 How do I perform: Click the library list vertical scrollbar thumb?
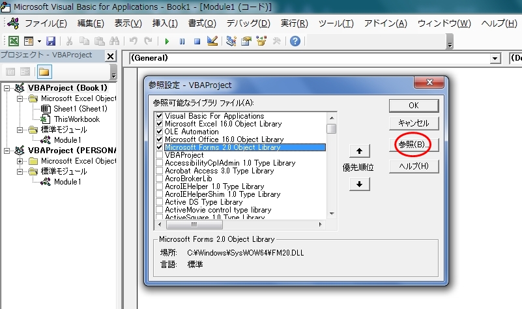[331, 128]
